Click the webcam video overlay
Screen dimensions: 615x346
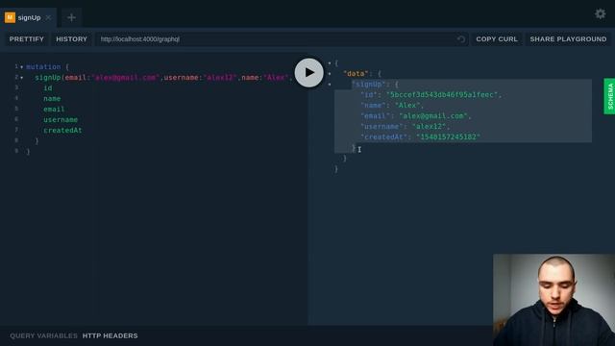point(553,300)
